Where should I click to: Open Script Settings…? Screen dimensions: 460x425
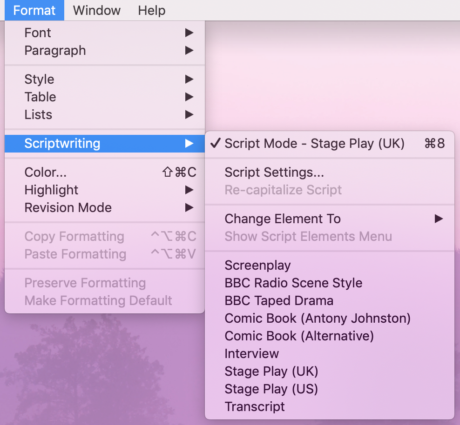pyautogui.click(x=330, y=172)
